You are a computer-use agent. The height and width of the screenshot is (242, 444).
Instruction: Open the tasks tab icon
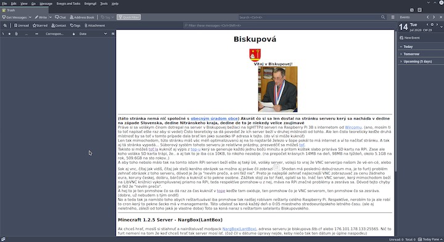(x=419, y=10)
